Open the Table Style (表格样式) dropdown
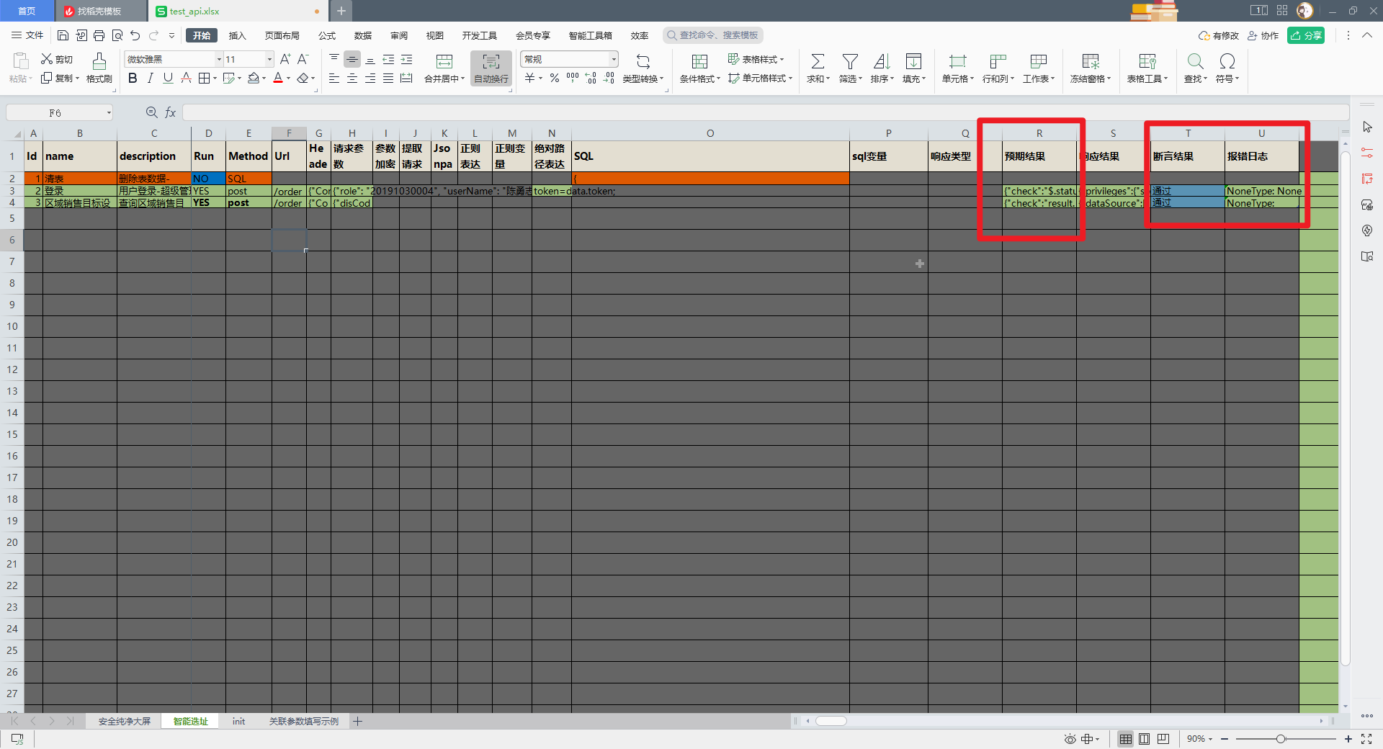 [x=756, y=59]
